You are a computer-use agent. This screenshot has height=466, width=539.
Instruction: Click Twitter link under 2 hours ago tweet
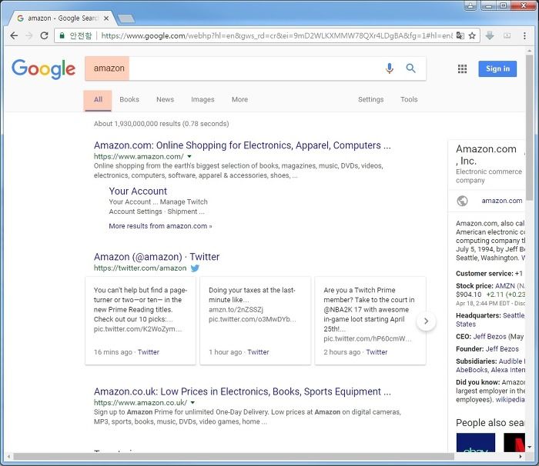click(x=377, y=352)
